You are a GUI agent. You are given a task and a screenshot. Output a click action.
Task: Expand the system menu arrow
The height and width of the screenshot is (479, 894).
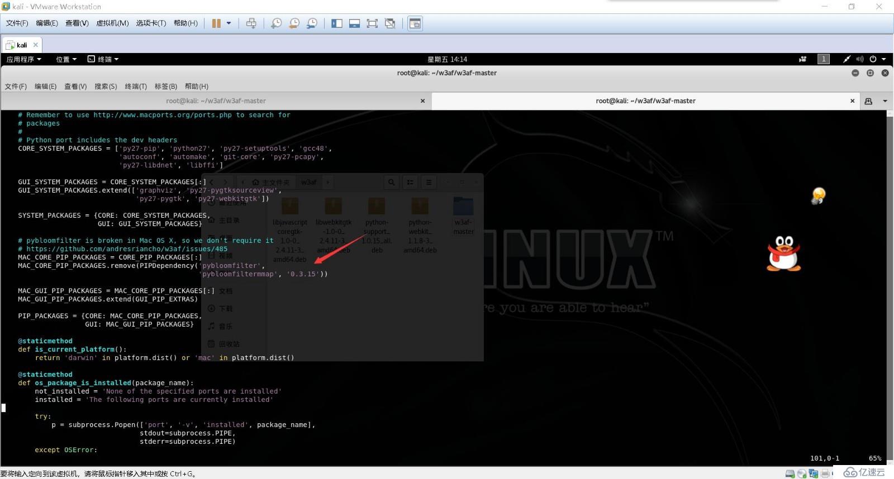click(884, 59)
